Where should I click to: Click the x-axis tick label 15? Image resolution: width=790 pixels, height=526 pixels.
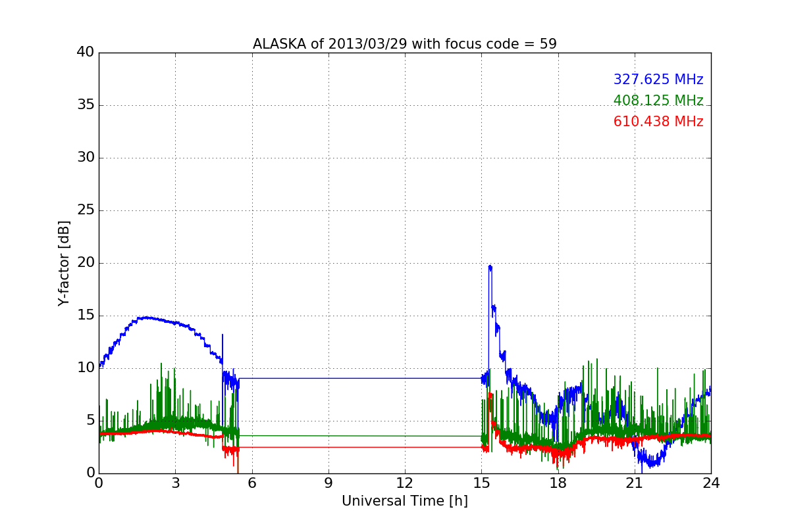pyautogui.click(x=481, y=483)
